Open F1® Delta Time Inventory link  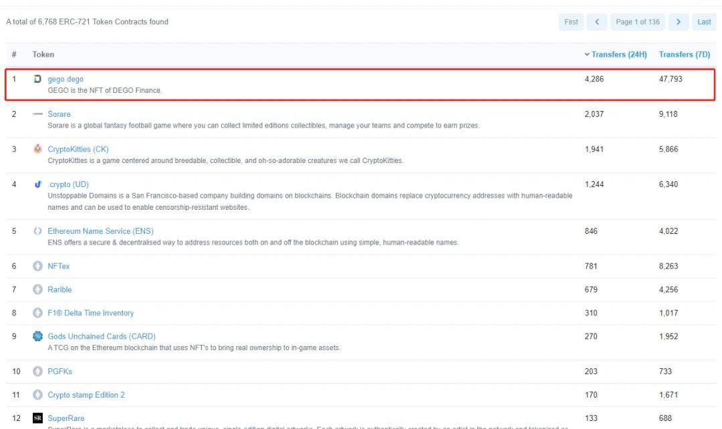pos(91,313)
